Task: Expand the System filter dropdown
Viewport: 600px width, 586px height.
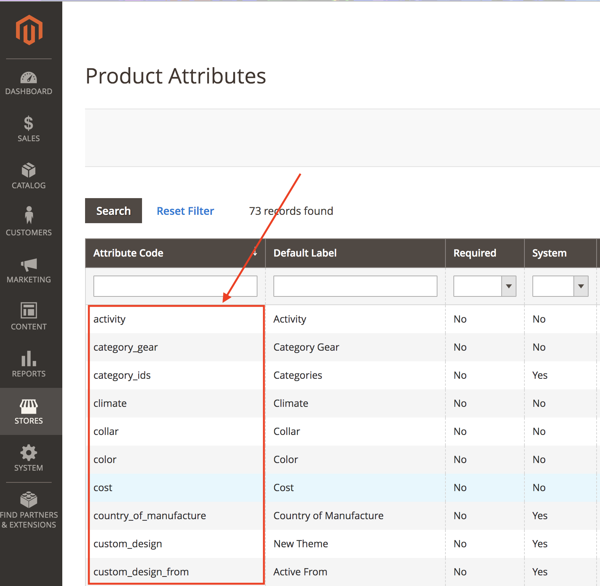Action: tap(560, 286)
